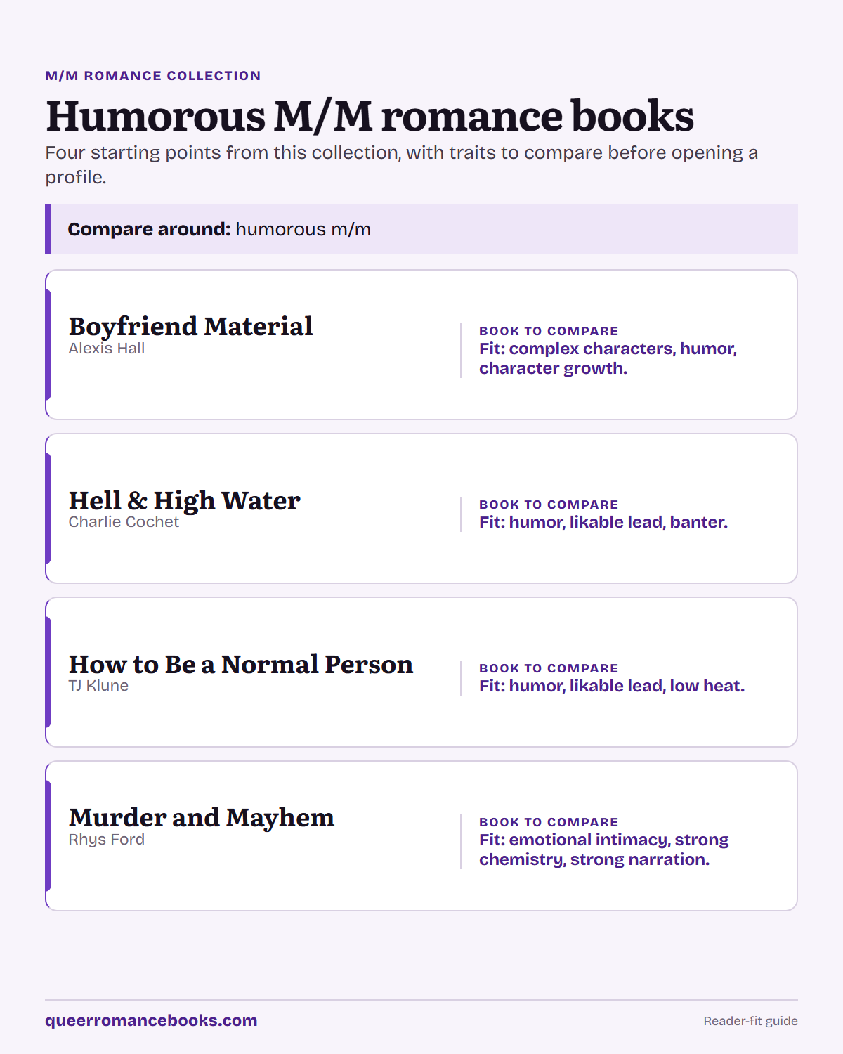Viewport: 843px width, 1054px height.
Task: Click 'Book to compare' label in Hell & High Water card
Action: (549, 505)
